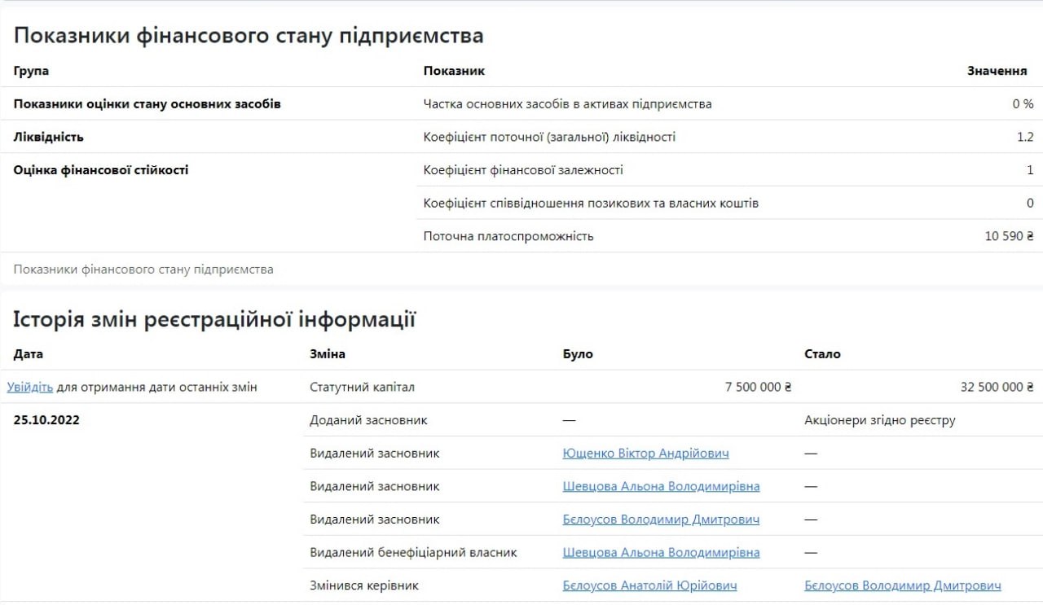
Task: Click new manager Бєлоусов Володимир Дмитрович link
Action: point(902,585)
